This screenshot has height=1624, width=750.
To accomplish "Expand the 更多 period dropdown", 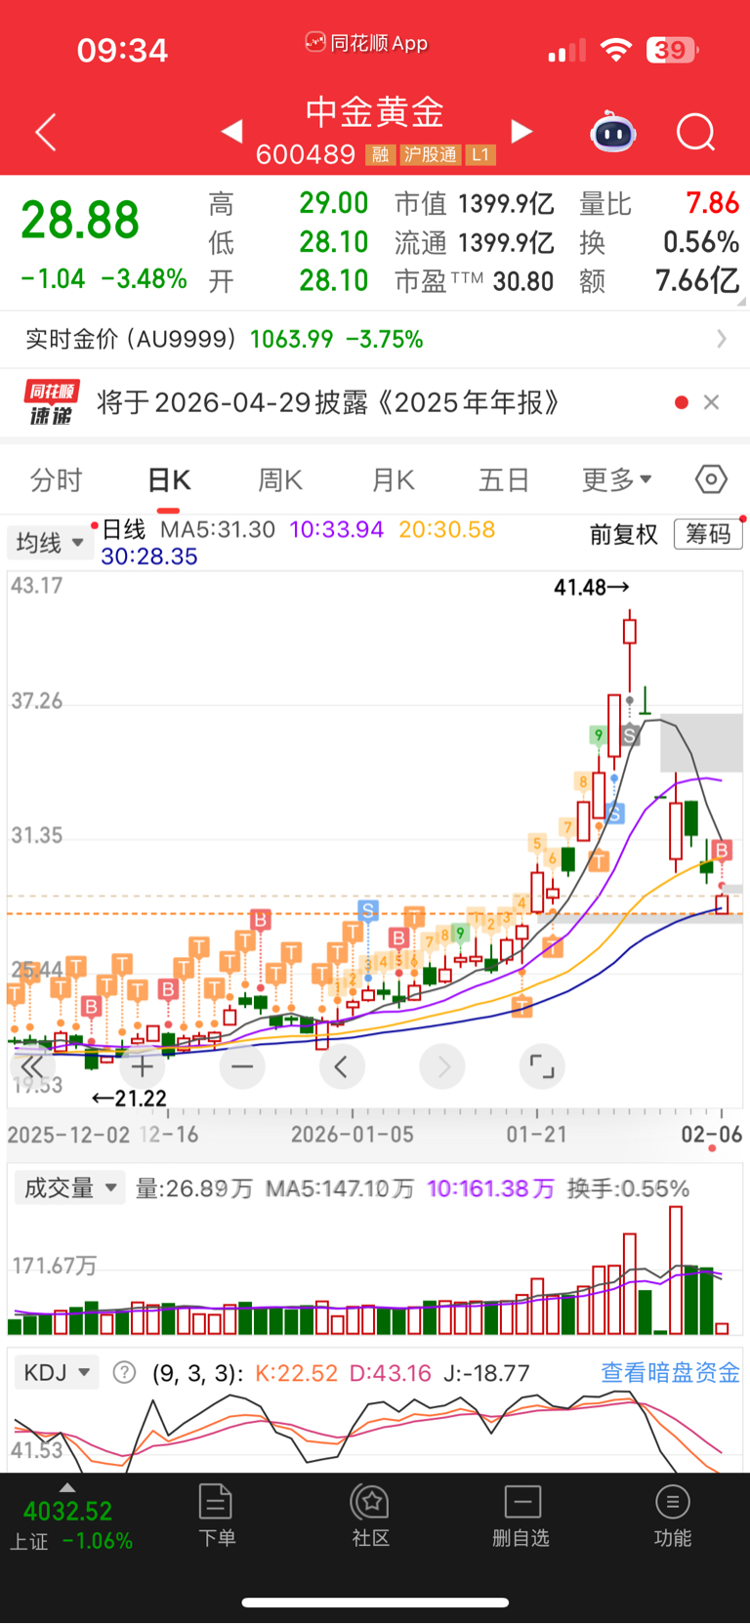I will click(x=617, y=479).
